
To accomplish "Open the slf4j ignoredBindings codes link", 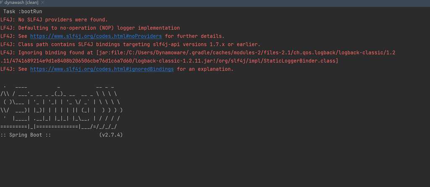I will 102,69.
